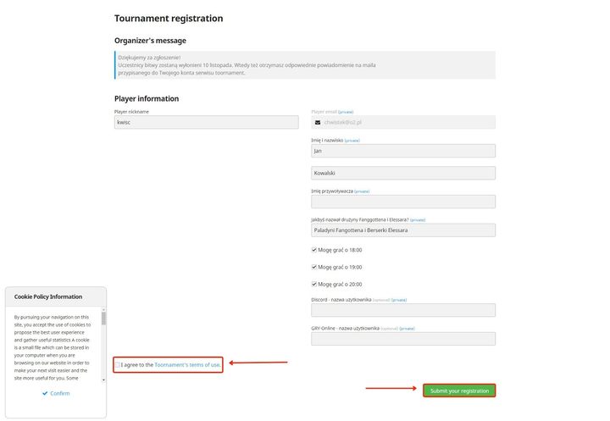
Task: Focus the first name field containing Jan
Action: [403, 151]
